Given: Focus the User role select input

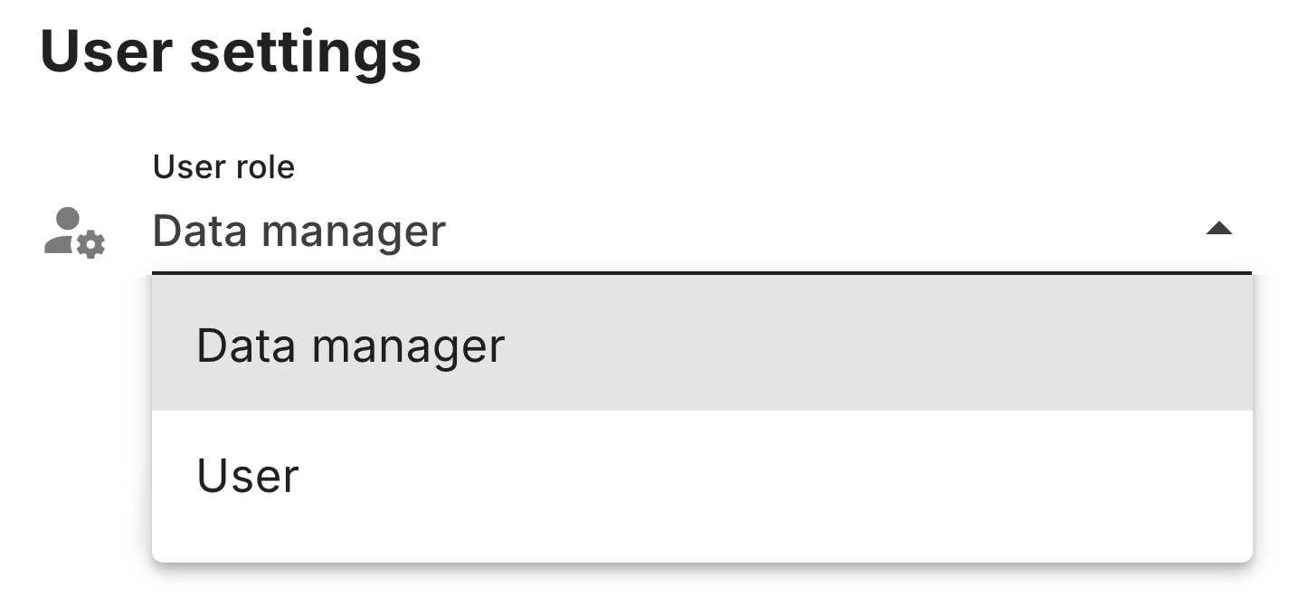Looking at the screenshot, I should pyautogui.click(x=702, y=232).
